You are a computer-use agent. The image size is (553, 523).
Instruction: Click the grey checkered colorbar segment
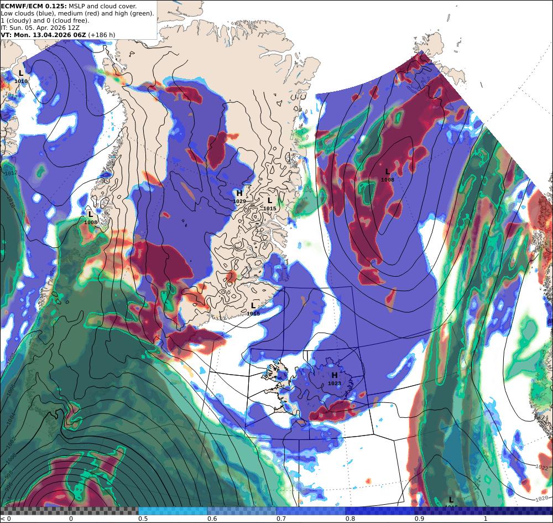point(69,511)
